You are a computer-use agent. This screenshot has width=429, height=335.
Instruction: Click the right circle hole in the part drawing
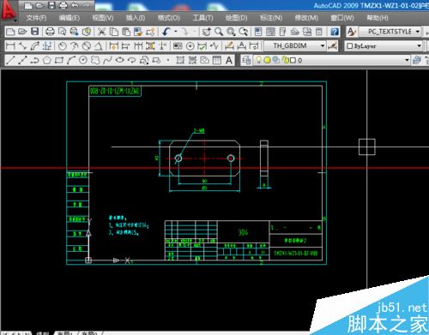click(231, 158)
